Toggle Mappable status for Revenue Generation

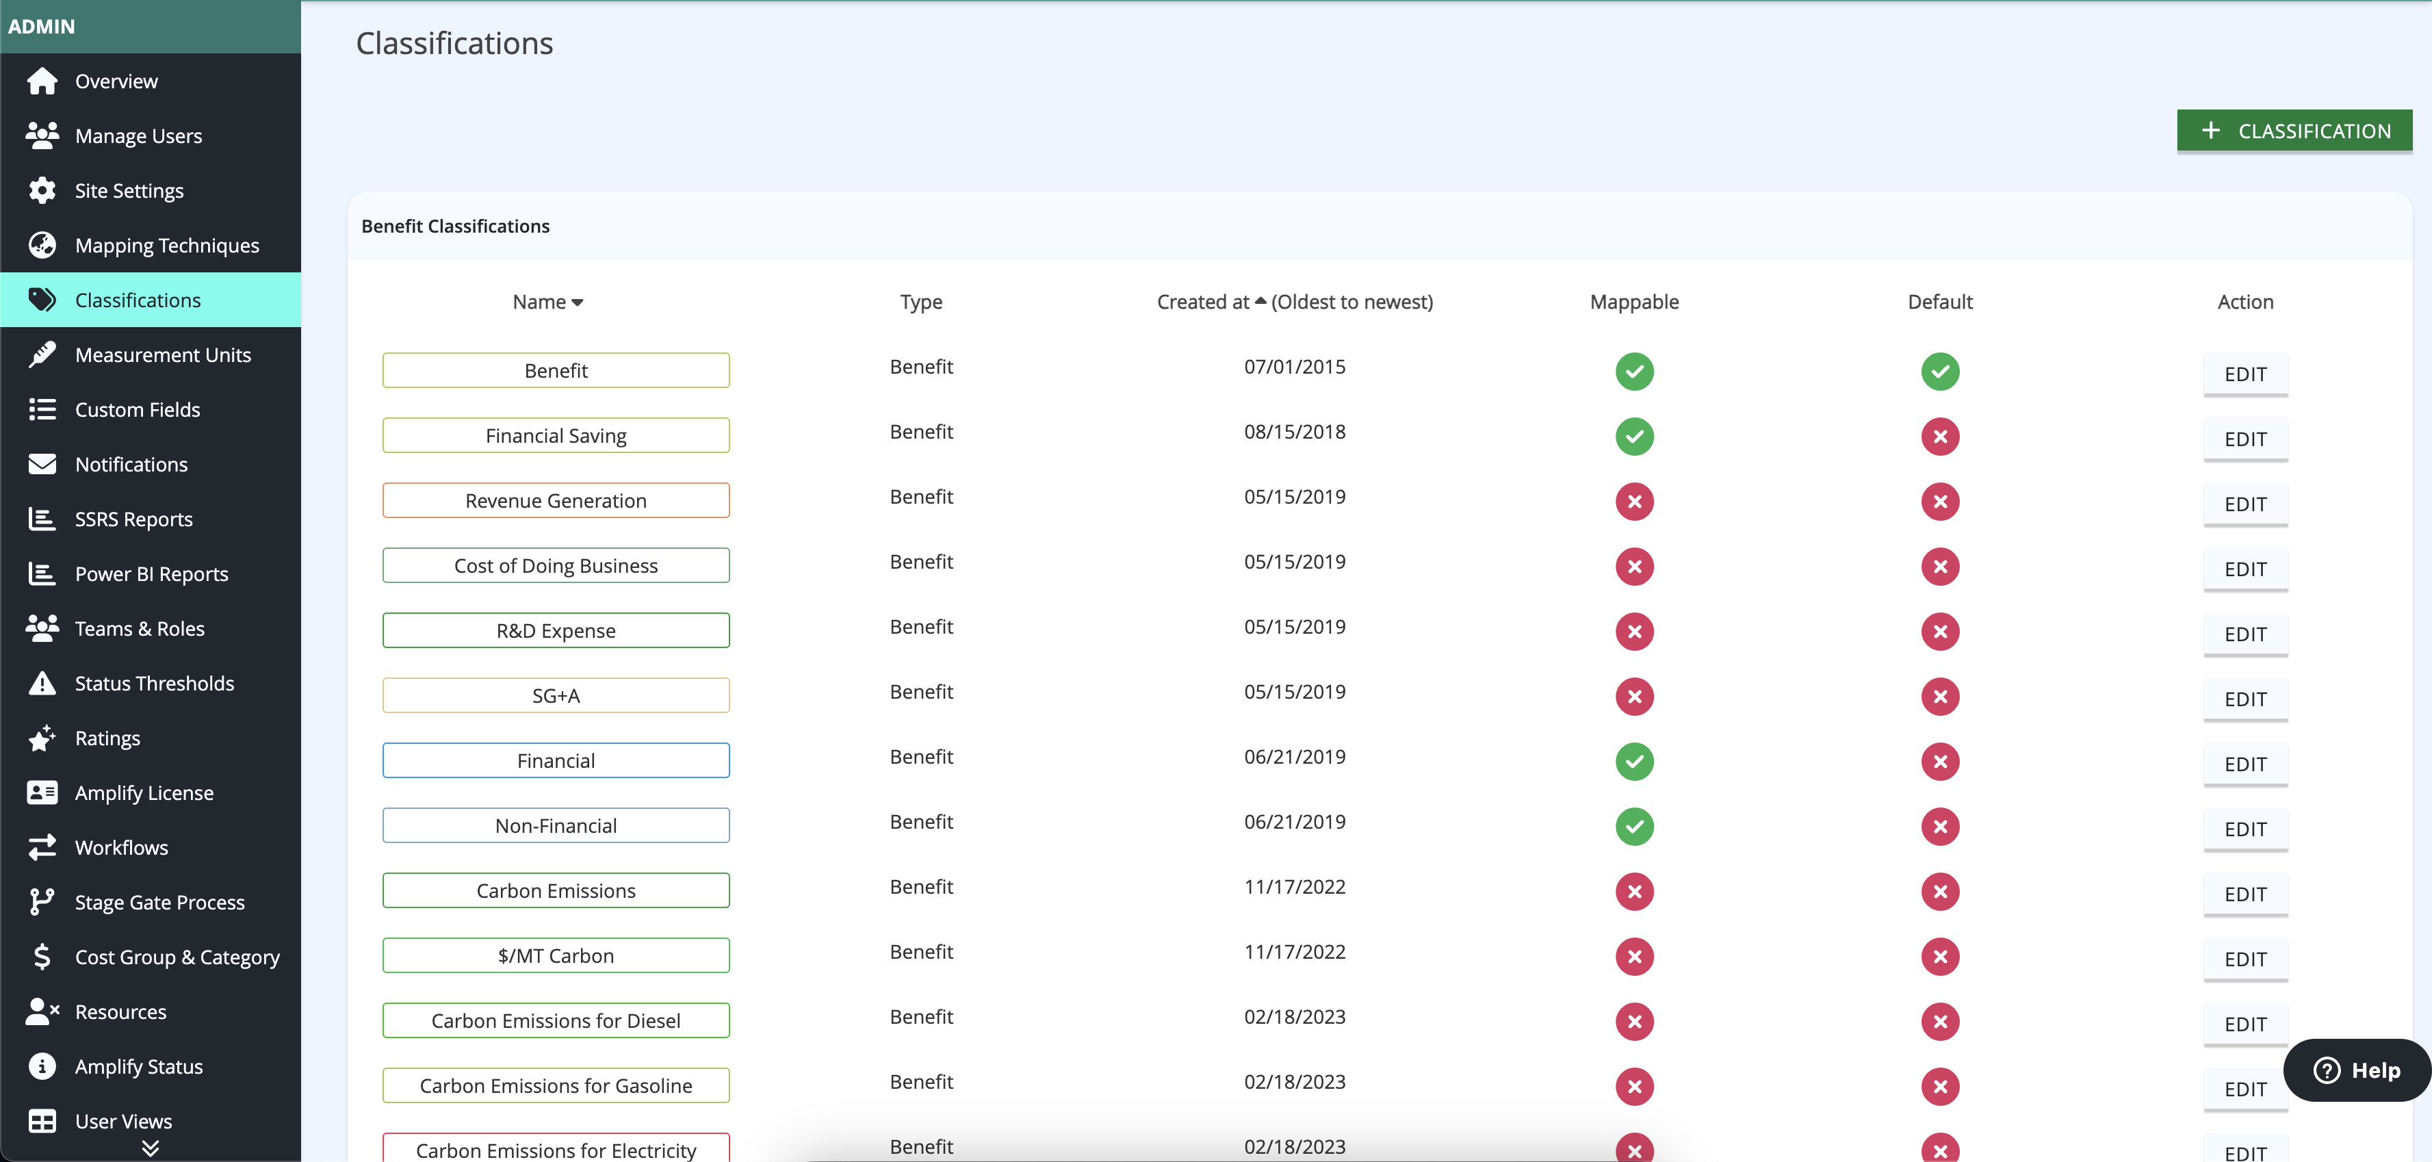1634,502
